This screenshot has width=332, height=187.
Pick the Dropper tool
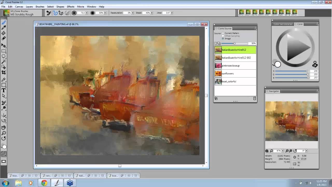tap(4, 28)
